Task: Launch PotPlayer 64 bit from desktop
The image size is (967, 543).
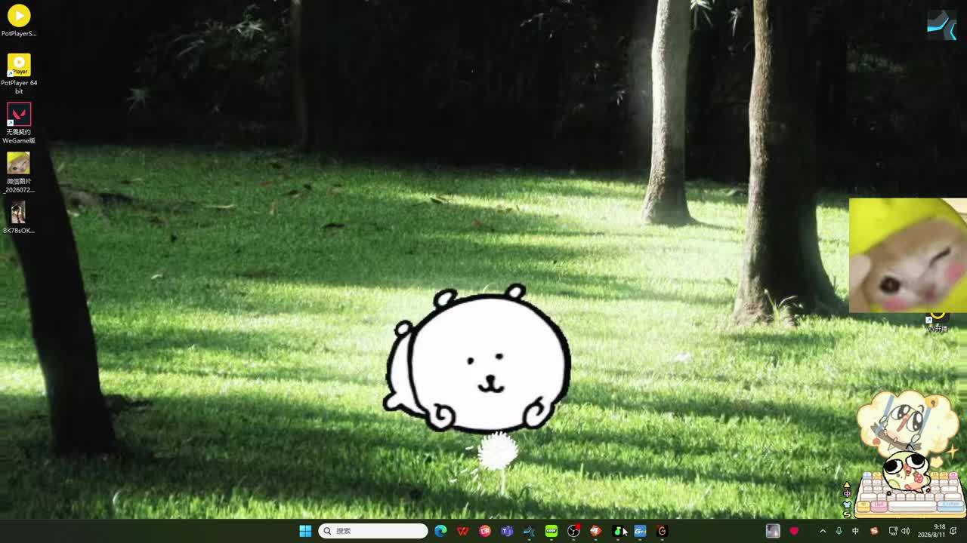Action: [x=19, y=74]
